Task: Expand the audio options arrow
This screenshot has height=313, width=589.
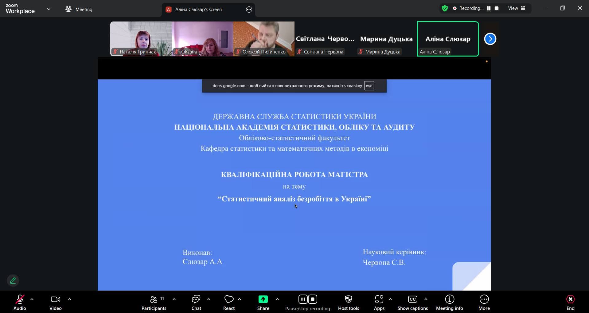Action: [x=32, y=299]
